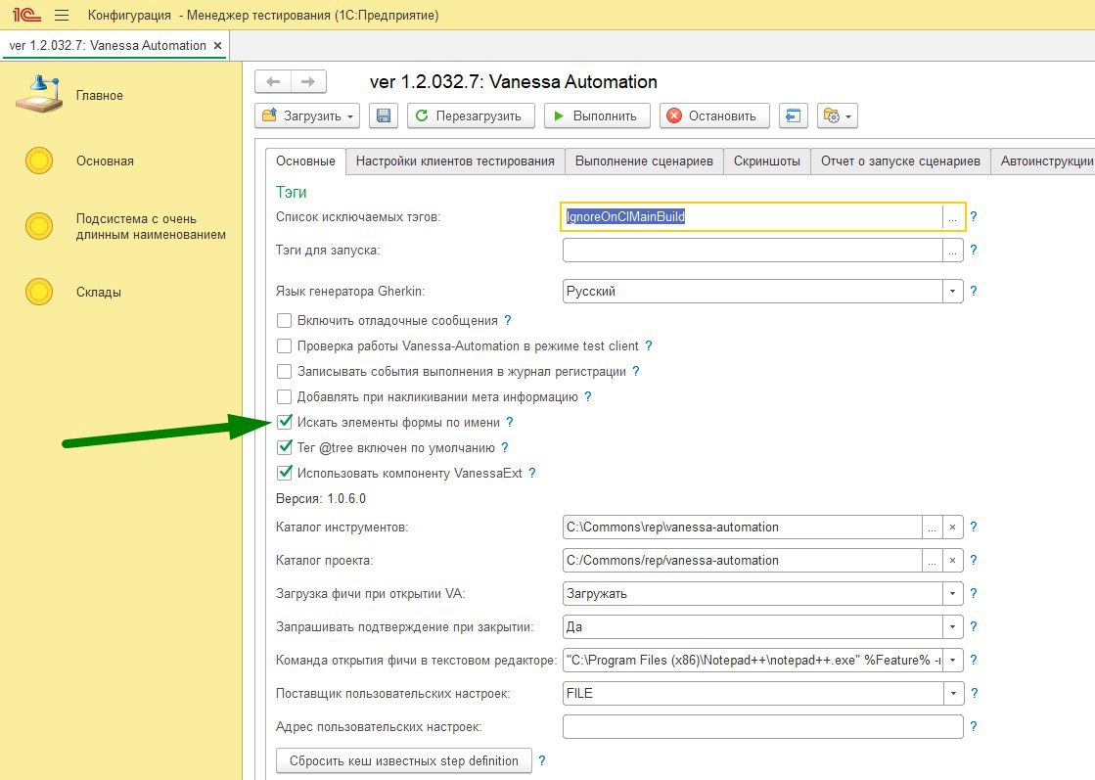Select the long-named Подсистема circle icon
This screenshot has width=1095, height=780.
[x=39, y=226]
